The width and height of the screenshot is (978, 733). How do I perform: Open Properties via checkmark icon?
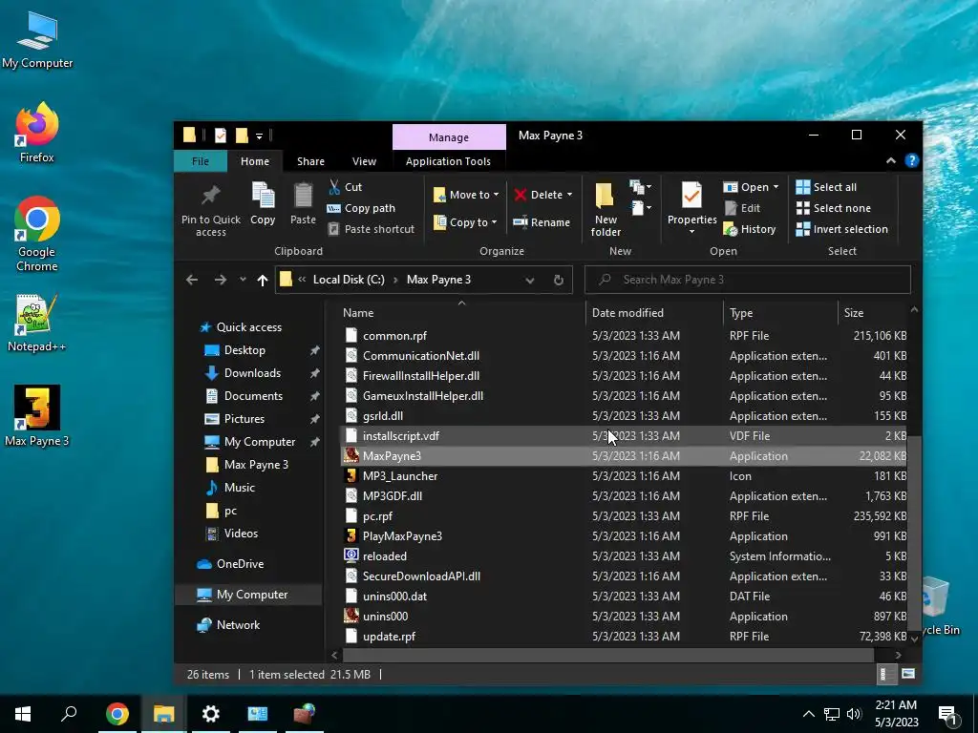click(691, 195)
